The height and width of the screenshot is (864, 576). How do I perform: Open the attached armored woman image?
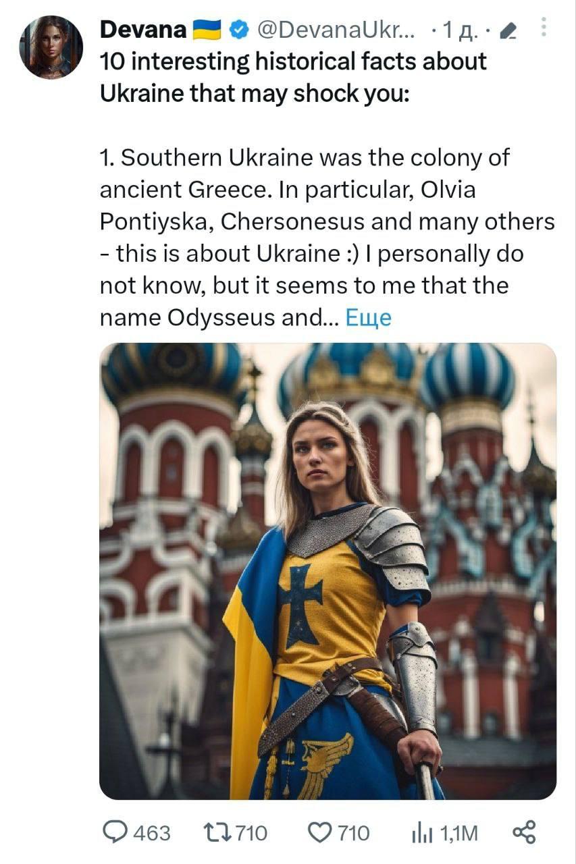(x=328, y=571)
